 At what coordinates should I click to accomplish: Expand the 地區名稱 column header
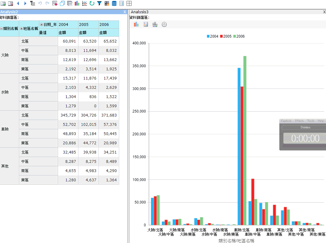(21, 28)
